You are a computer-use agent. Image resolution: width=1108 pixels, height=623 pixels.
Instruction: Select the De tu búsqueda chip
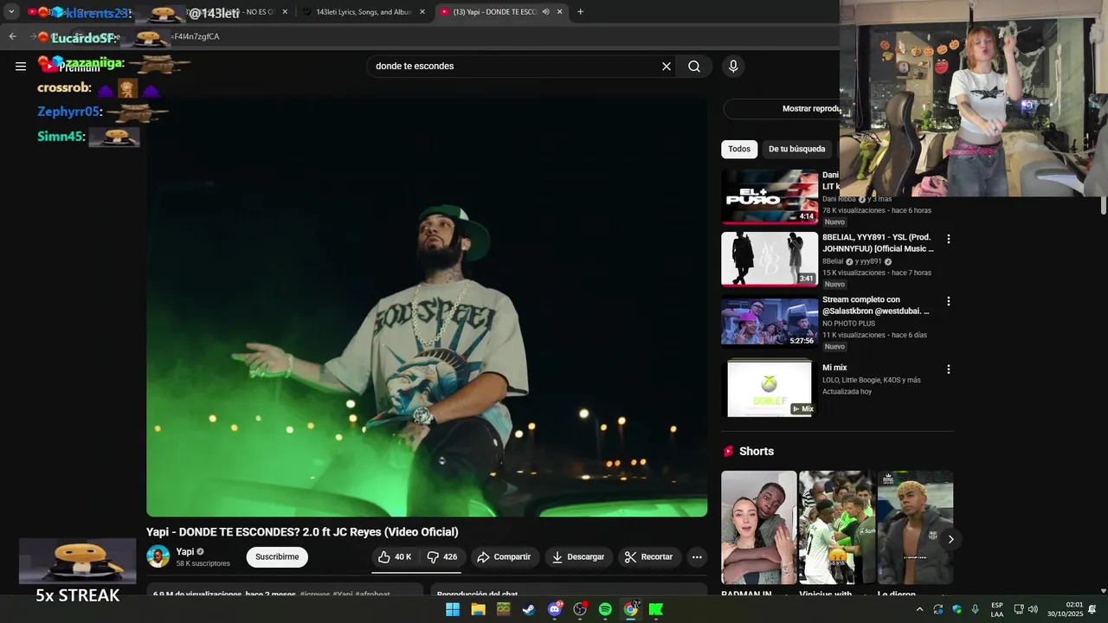click(796, 149)
